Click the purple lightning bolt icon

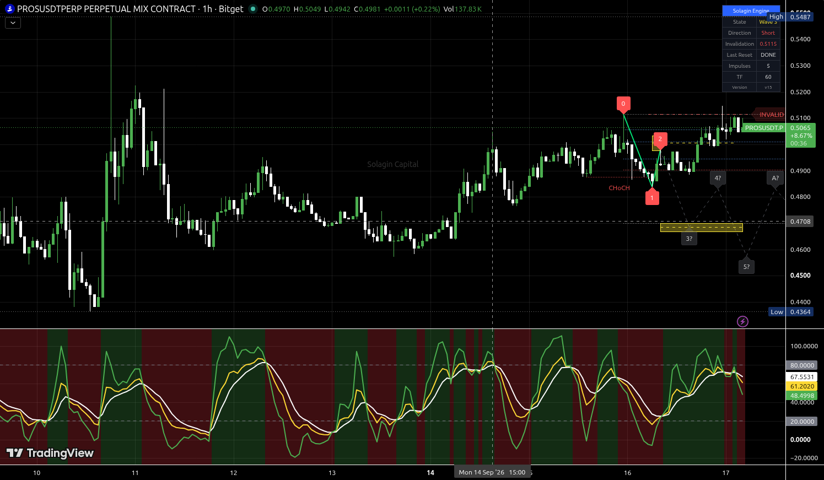tap(742, 321)
